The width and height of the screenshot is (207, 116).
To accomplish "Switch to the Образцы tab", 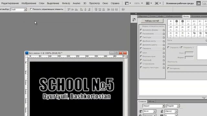I will click(143, 16).
